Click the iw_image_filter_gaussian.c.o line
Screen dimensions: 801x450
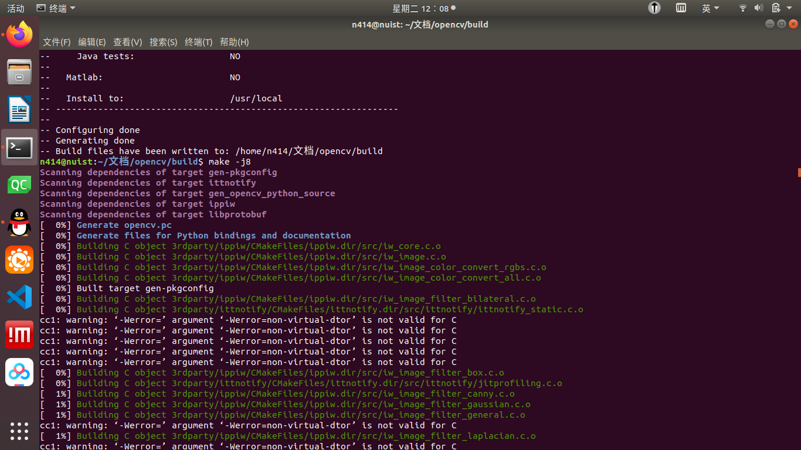[285, 404]
